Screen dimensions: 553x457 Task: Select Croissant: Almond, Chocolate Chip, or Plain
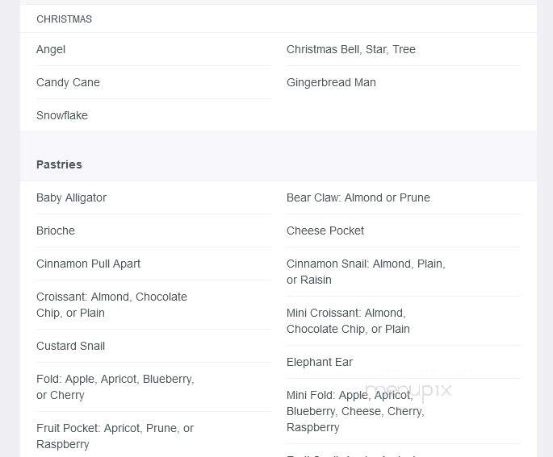pos(111,305)
